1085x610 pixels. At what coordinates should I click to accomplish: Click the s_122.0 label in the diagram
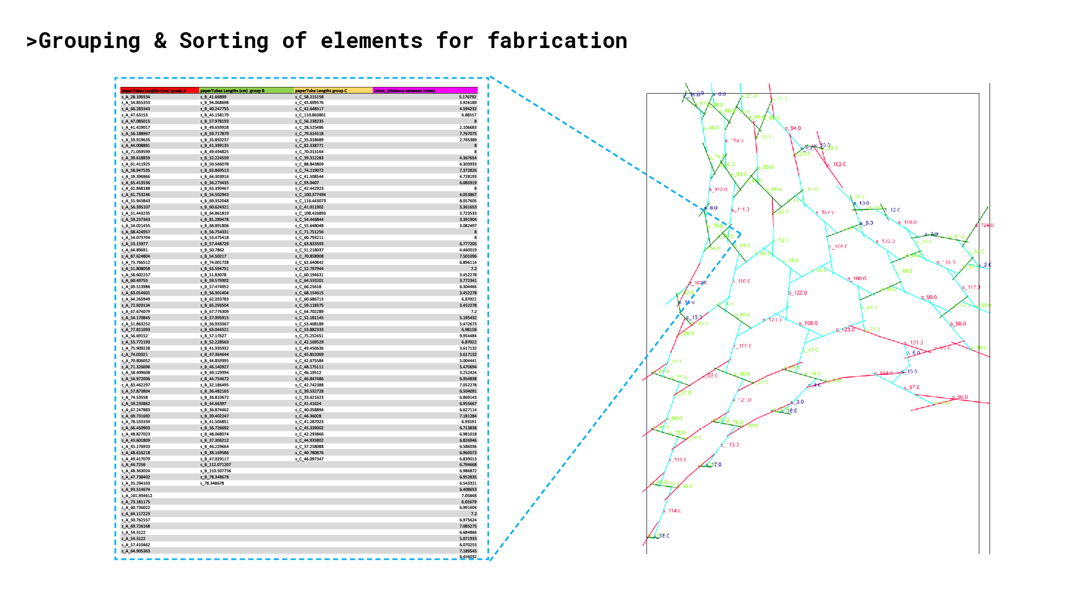click(798, 293)
